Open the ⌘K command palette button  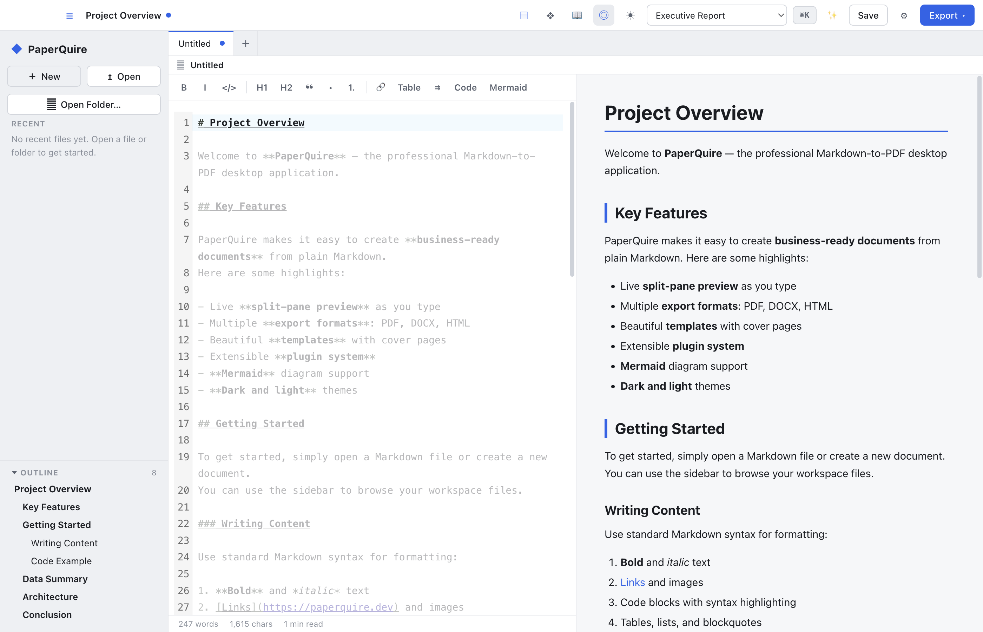coord(804,15)
